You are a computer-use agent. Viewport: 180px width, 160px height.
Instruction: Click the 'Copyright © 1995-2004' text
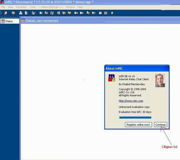click(132, 89)
